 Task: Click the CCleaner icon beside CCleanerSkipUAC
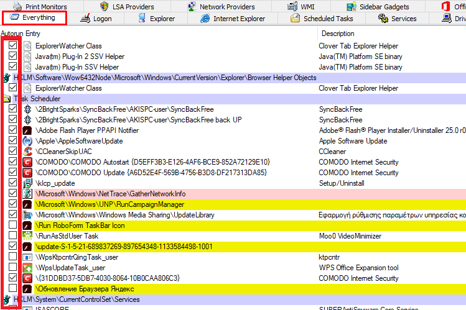point(27,152)
